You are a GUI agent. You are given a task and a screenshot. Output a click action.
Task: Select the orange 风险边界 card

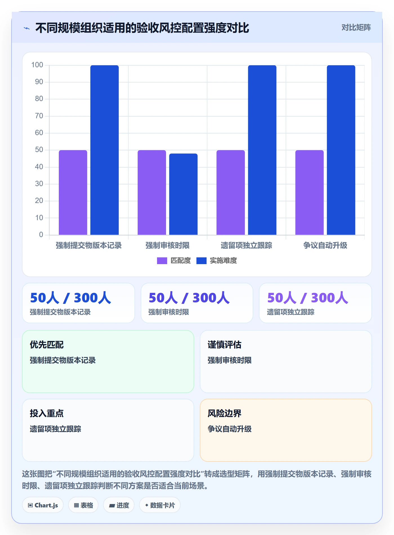286,430
